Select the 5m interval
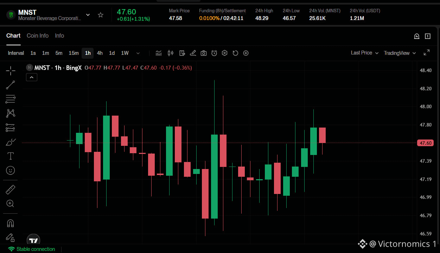 pyautogui.click(x=59, y=53)
